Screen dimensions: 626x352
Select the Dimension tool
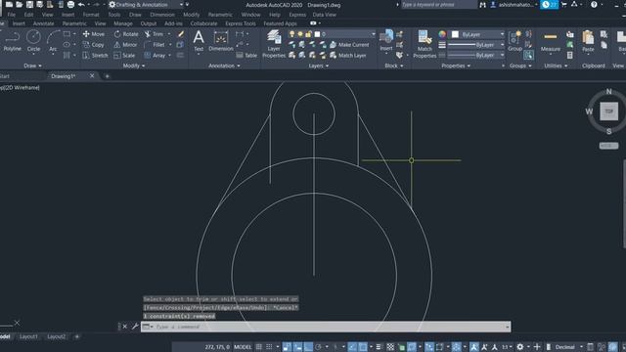[x=221, y=41]
